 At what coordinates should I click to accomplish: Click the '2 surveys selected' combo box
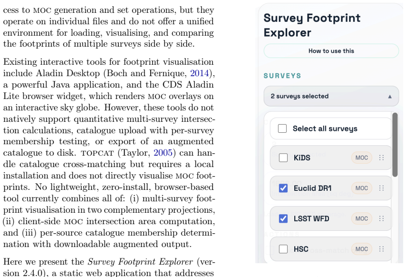point(331,96)
